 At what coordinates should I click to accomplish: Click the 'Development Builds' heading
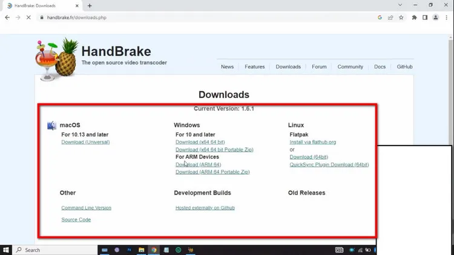pyautogui.click(x=202, y=193)
